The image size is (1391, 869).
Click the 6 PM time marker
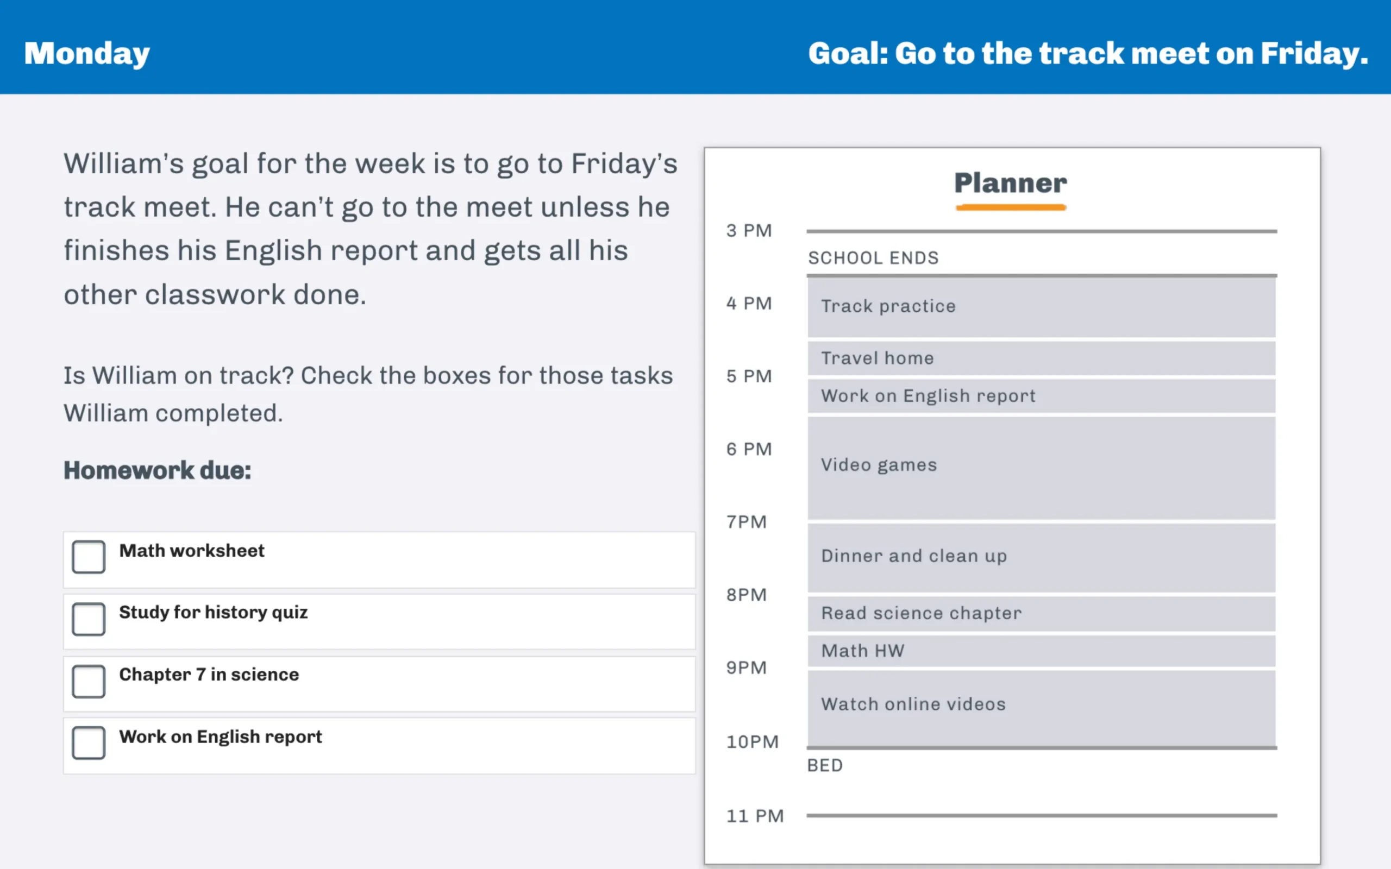(x=749, y=449)
